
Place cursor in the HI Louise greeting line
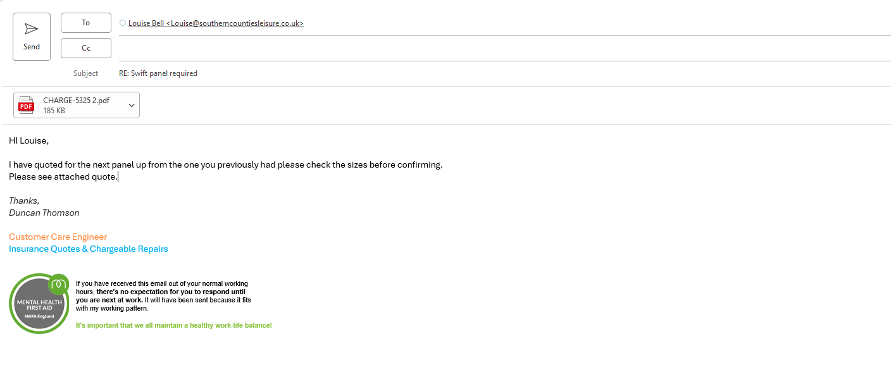coord(28,140)
